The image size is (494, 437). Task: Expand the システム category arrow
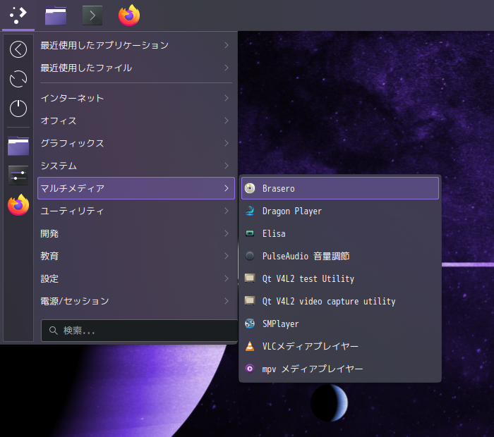point(227,166)
